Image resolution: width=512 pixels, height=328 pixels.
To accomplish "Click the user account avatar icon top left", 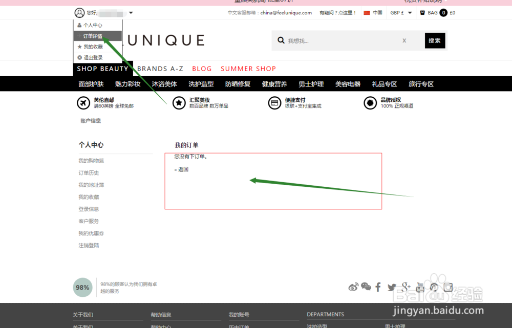I will point(79,12).
